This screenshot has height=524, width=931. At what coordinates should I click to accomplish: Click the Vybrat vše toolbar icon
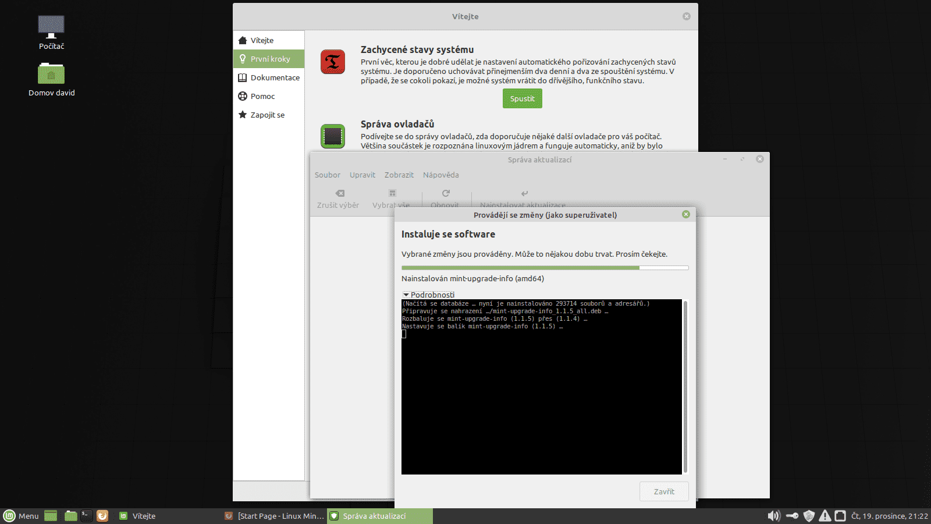392,193
